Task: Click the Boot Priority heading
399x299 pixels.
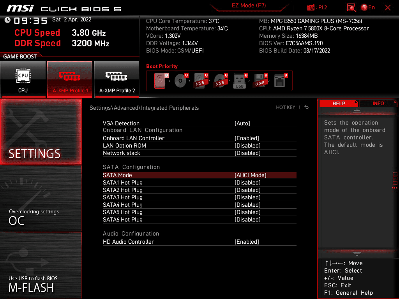Action: click(162, 66)
